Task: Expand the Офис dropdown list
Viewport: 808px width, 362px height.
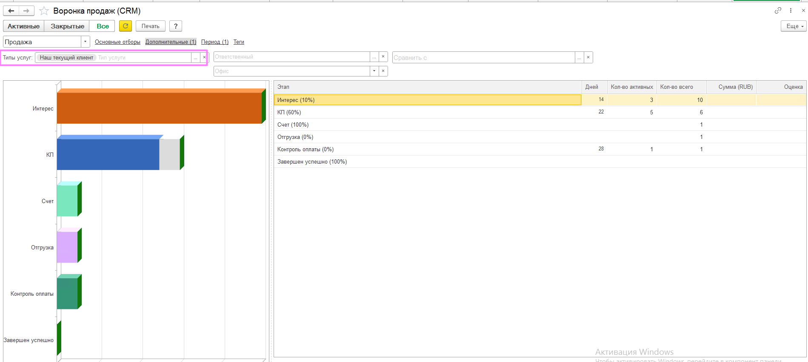Action: 374,71
